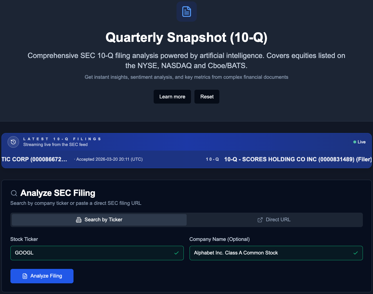Click the Reset button

(207, 96)
